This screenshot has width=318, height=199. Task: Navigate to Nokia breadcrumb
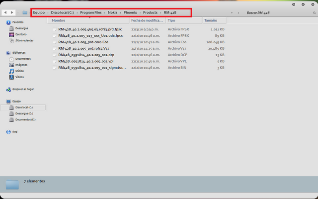point(113,12)
